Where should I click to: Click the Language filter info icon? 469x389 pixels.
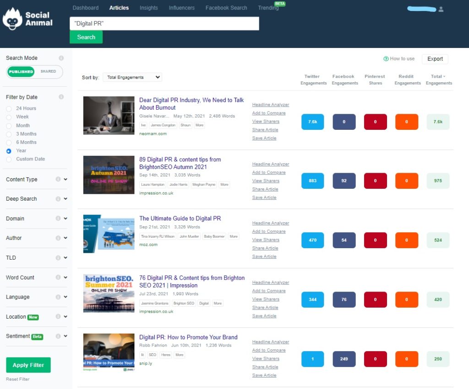pos(58,297)
